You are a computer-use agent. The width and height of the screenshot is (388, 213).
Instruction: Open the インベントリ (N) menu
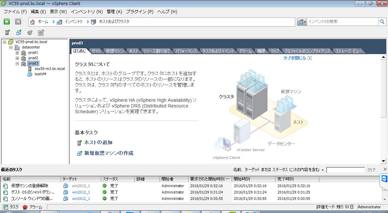[87, 12]
